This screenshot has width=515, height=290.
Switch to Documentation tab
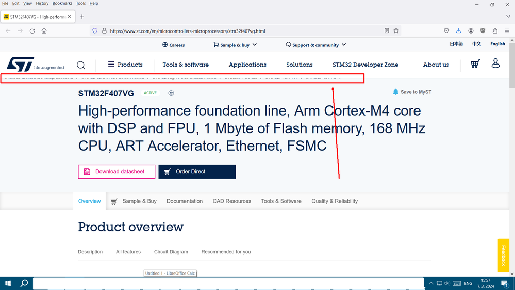point(185,201)
